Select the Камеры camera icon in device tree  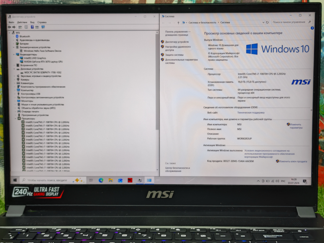point(18,80)
